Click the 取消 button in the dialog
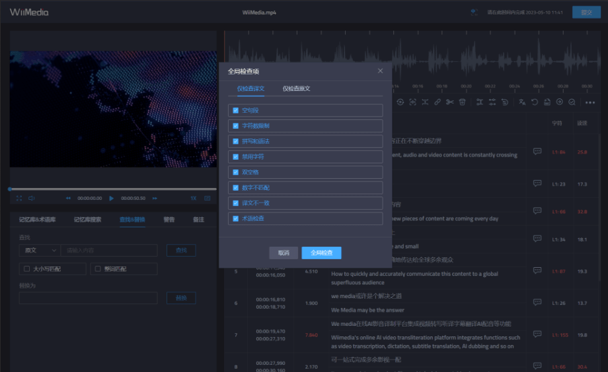This screenshot has height=372, width=608. pyautogui.click(x=284, y=253)
